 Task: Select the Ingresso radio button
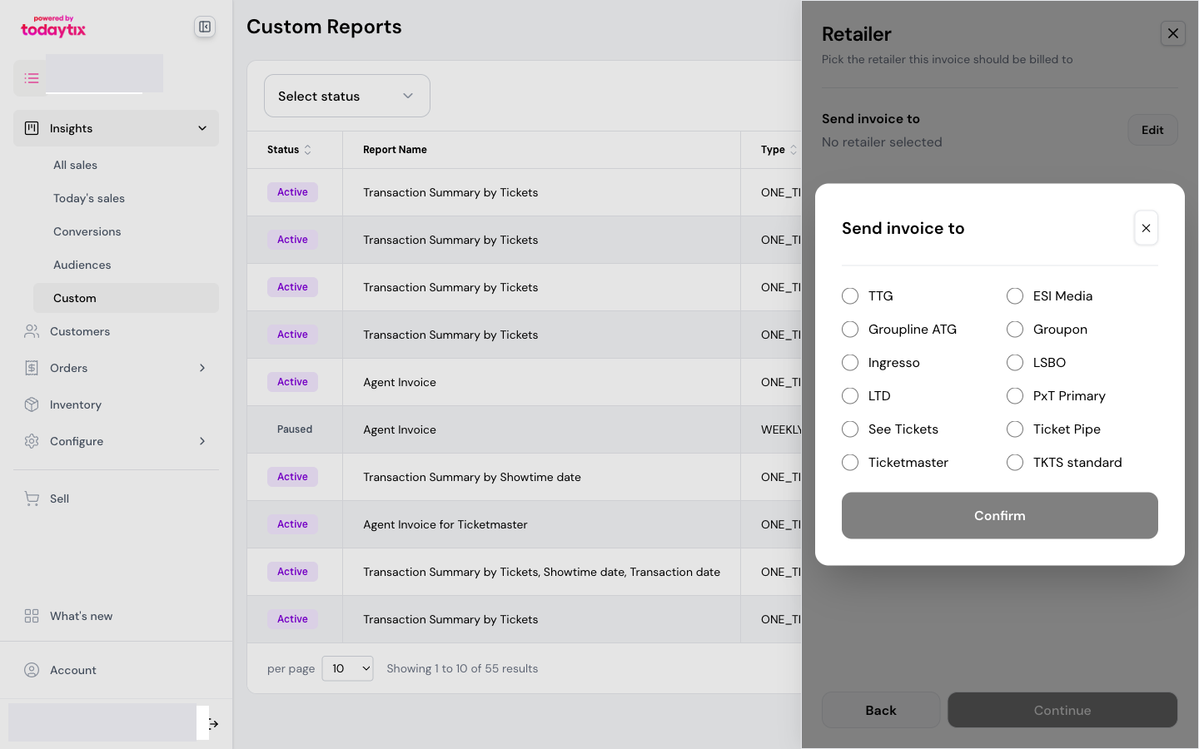point(850,363)
